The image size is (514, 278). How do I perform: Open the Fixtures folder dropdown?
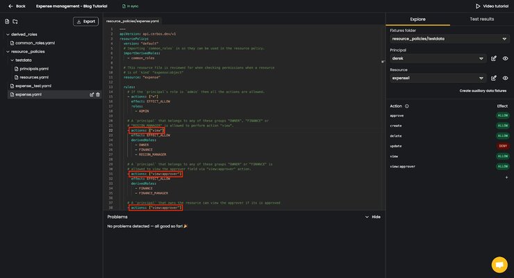coord(449,39)
